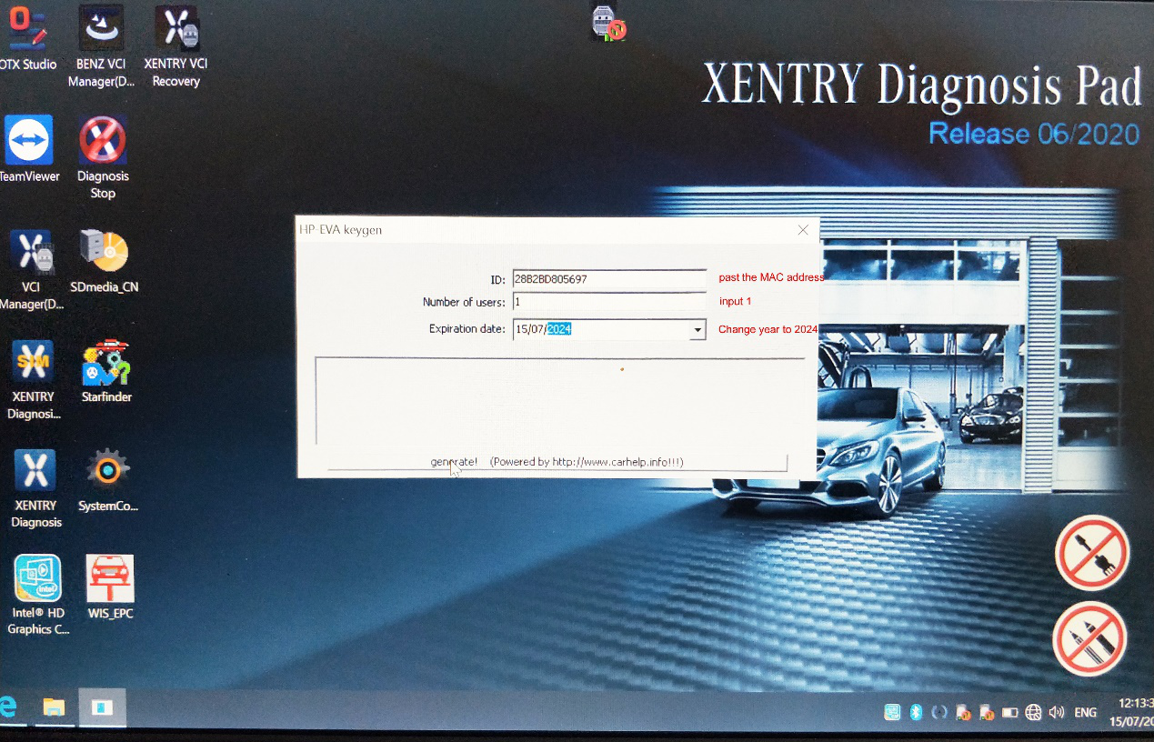This screenshot has width=1154, height=742.
Task: Click the 'ID:' label
Action: click(x=497, y=279)
